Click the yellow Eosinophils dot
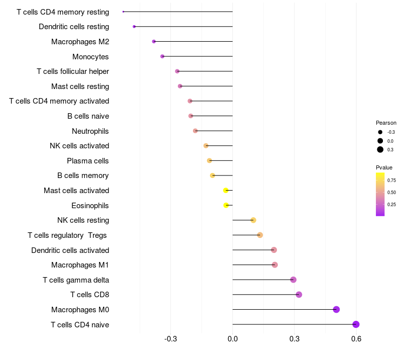The width and height of the screenshot is (402, 352). pos(226,205)
